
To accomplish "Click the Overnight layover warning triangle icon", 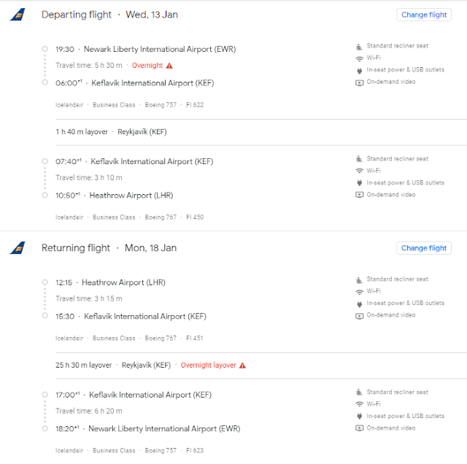I will click(242, 365).
